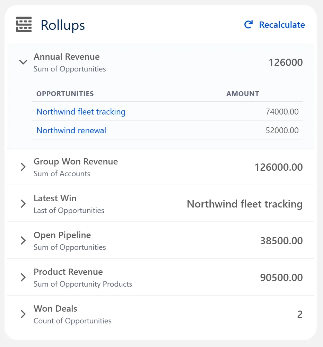Image resolution: width=323 pixels, height=347 pixels.
Task: Click the Rollups table icon in header
Action: click(x=24, y=24)
